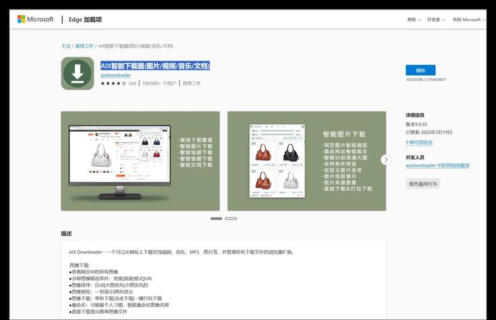The image size is (496, 320).
Task: Click the Microsoft logo
Action: (x=35, y=19)
